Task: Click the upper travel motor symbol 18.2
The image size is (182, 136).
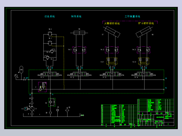Action: [x=50, y=34]
